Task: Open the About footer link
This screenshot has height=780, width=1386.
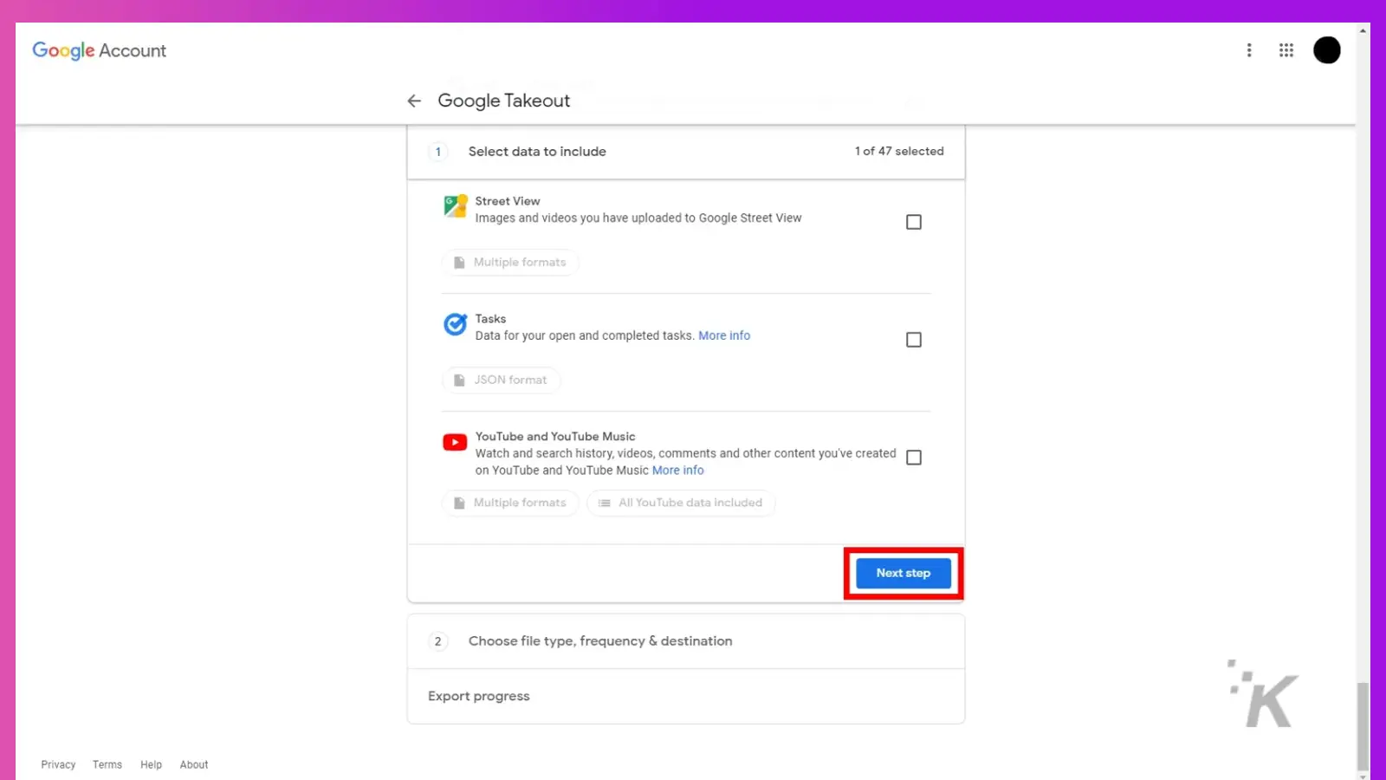Action: click(x=194, y=764)
